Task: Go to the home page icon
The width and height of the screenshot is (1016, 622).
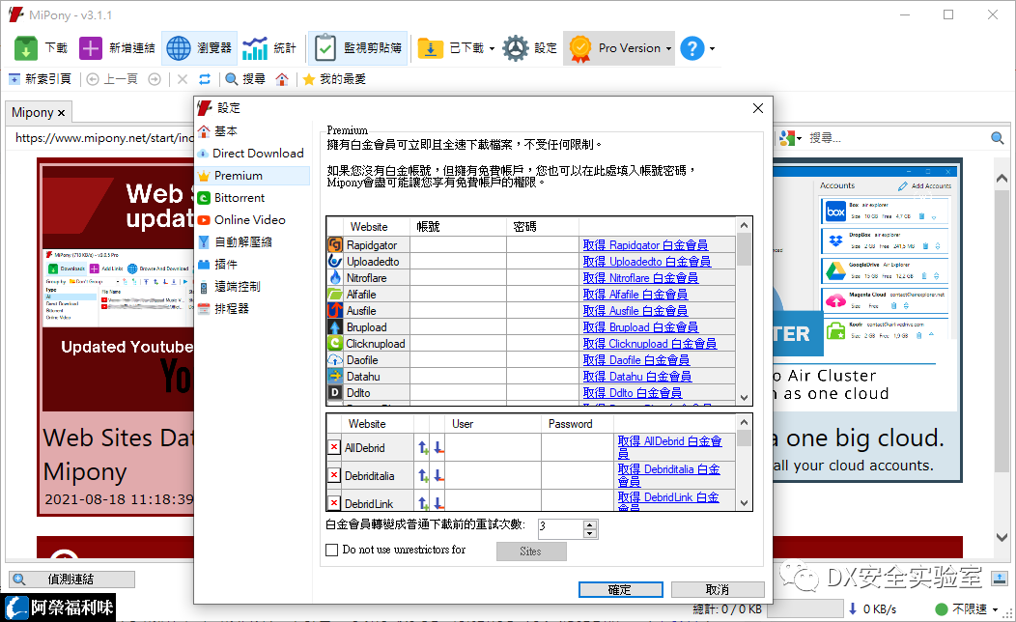Action: [282, 79]
